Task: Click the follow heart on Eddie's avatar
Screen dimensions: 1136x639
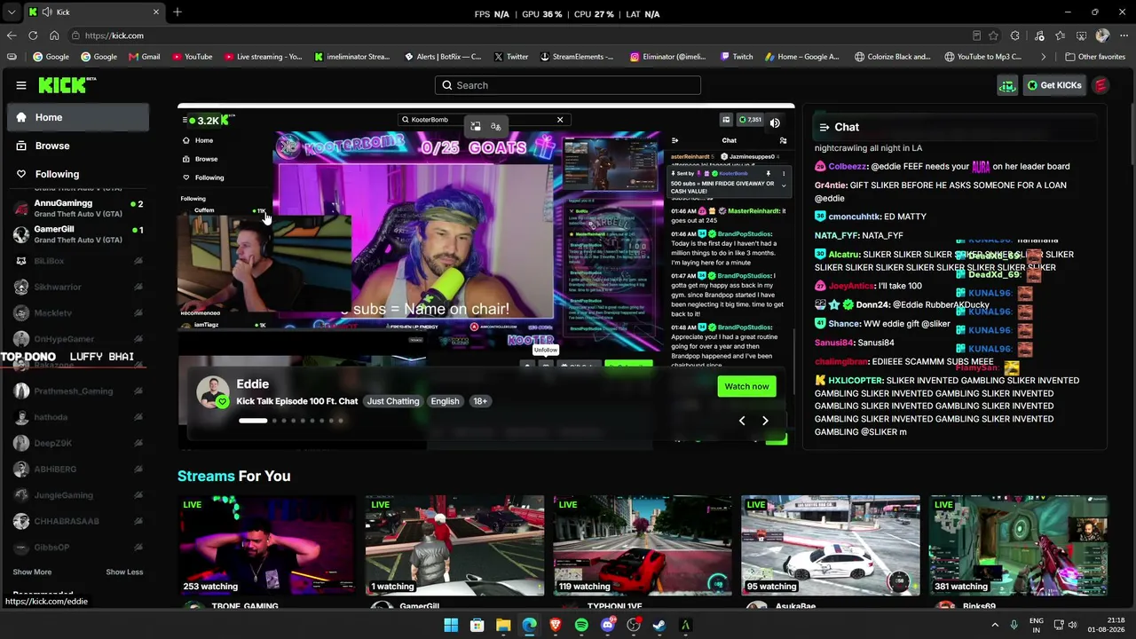Action: pos(222,401)
